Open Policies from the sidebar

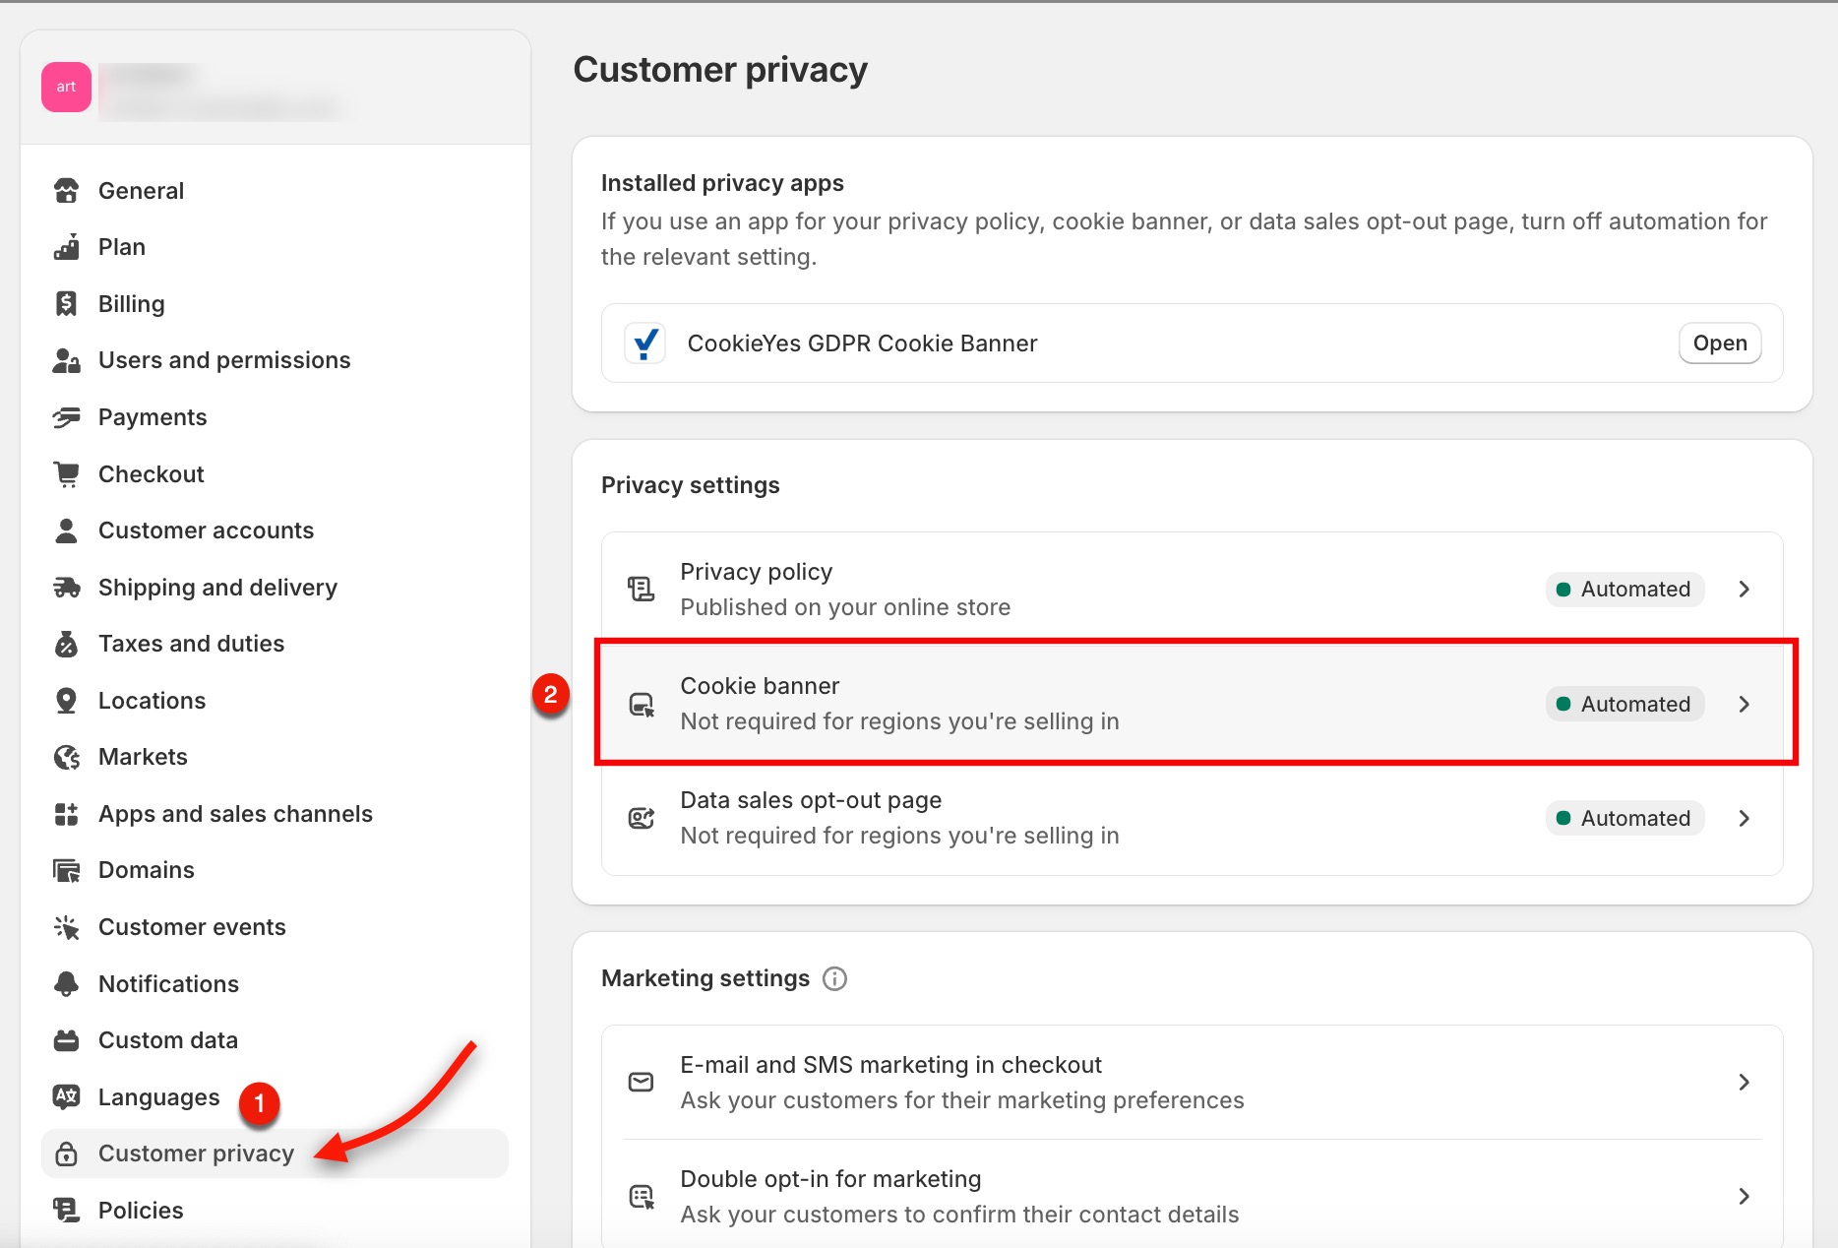(x=140, y=1210)
